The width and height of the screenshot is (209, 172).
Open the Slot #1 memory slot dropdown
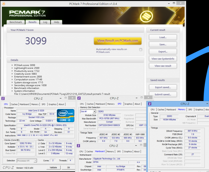pos(88,111)
